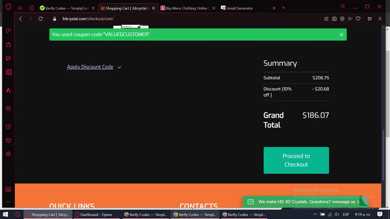Open Easy Setup sliders icon

click(369, 19)
